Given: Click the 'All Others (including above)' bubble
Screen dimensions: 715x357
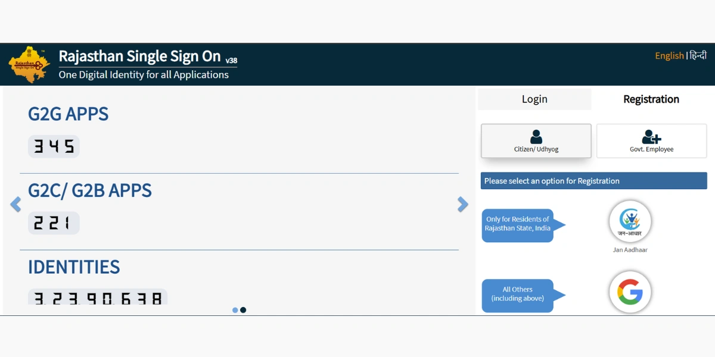Looking at the screenshot, I should click(x=523, y=295).
